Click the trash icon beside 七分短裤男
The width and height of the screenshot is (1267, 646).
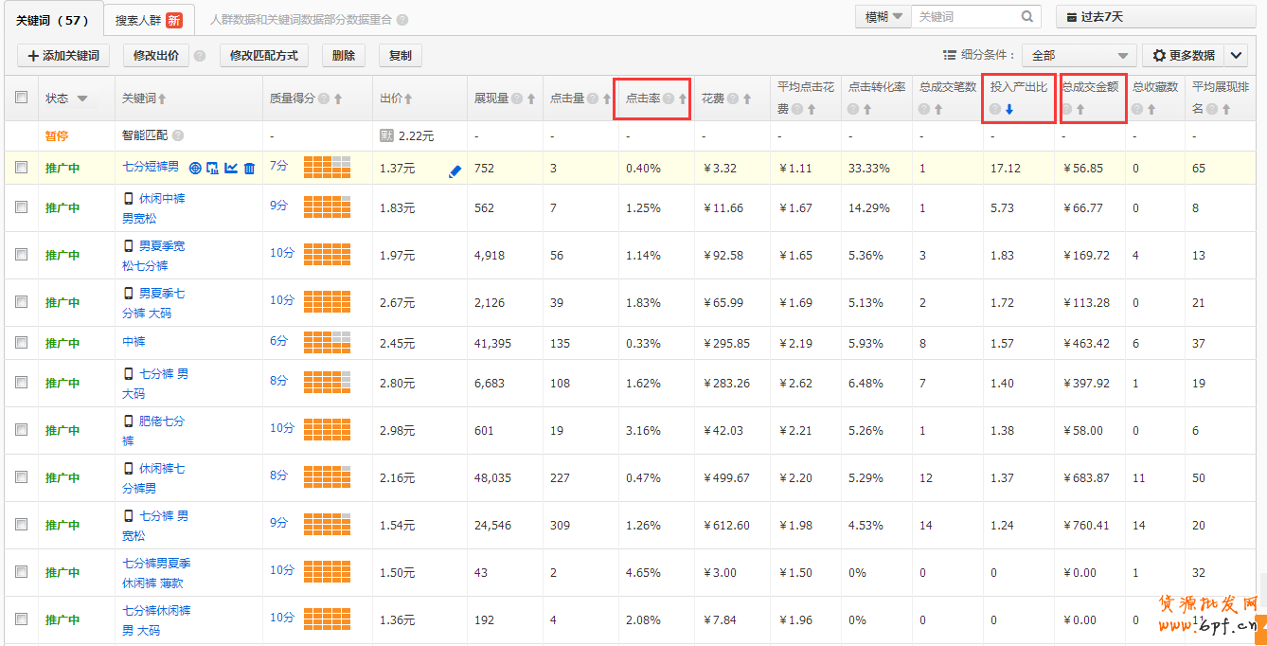tap(249, 169)
